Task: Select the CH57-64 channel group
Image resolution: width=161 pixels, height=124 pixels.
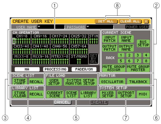Action: coord(79,49)
